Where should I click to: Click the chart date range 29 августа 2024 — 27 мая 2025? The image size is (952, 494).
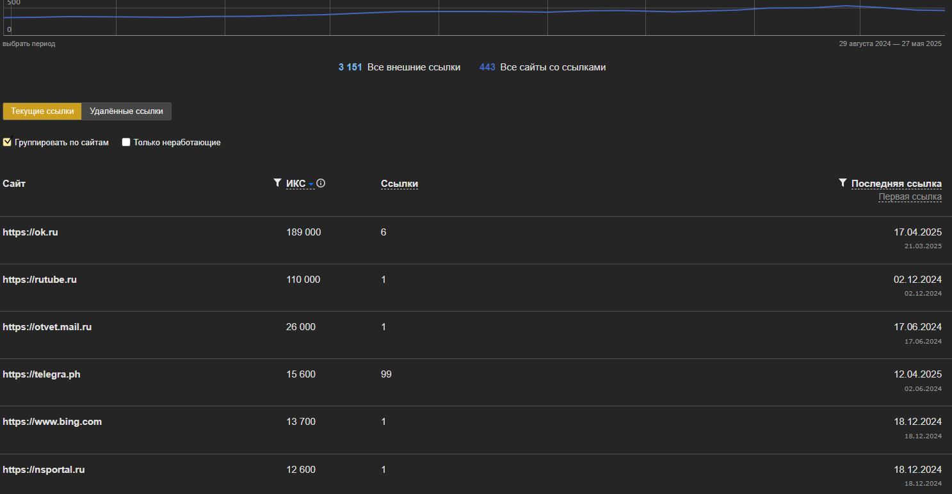[x=891, y=44]
